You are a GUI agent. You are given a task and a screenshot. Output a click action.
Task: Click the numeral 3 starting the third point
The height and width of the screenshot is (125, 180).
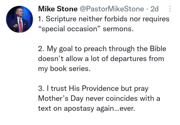tap(40, 88)
